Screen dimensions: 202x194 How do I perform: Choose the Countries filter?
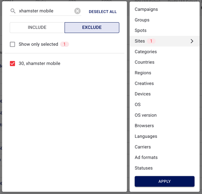(x=144, y=62)
